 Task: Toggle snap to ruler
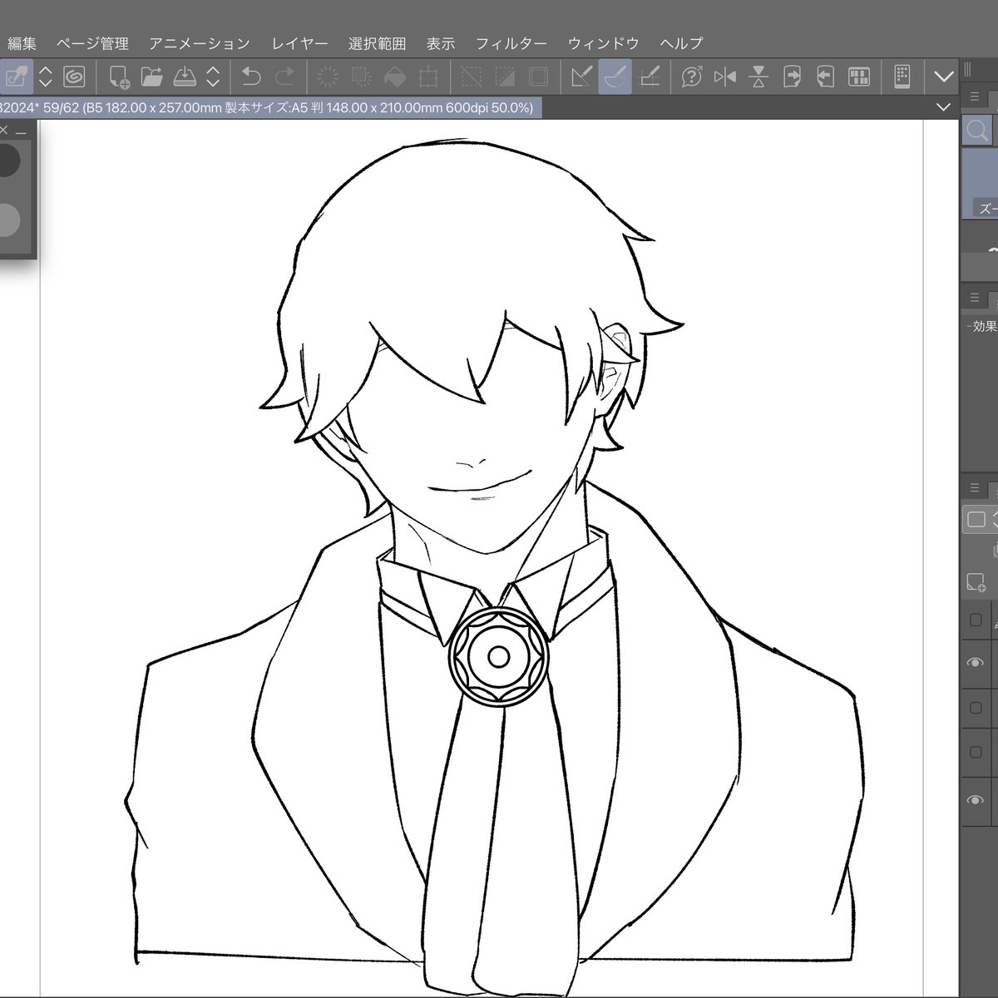point(581,77)
